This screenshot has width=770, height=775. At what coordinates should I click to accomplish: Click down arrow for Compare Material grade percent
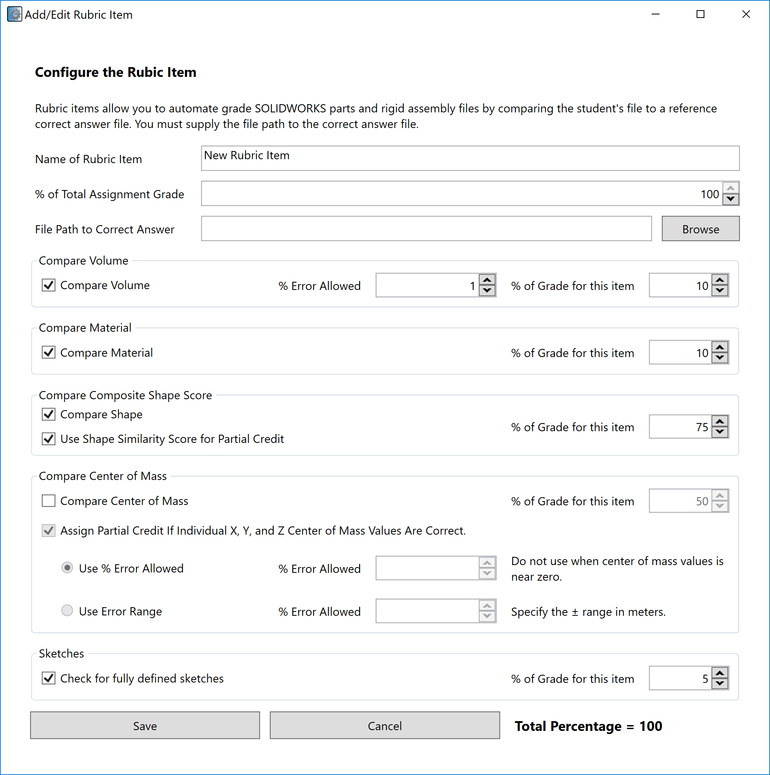720,358
